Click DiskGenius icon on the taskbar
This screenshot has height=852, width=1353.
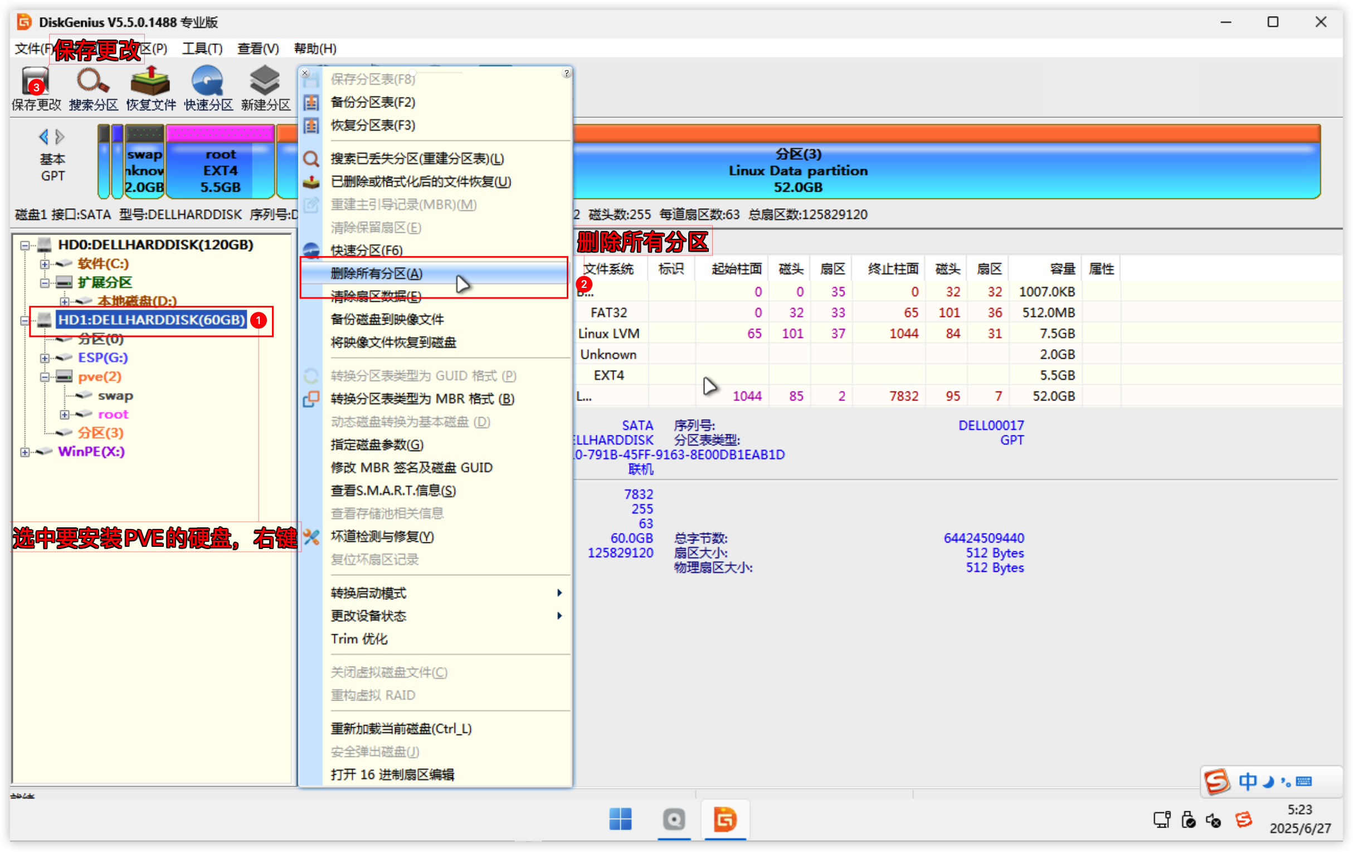click(x=725, y=820)
